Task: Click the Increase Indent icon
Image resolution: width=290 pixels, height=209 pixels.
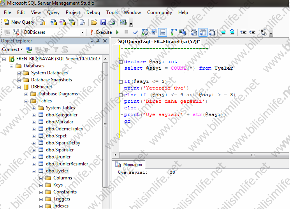Action: pyautogui.click(x=253, y=32)
